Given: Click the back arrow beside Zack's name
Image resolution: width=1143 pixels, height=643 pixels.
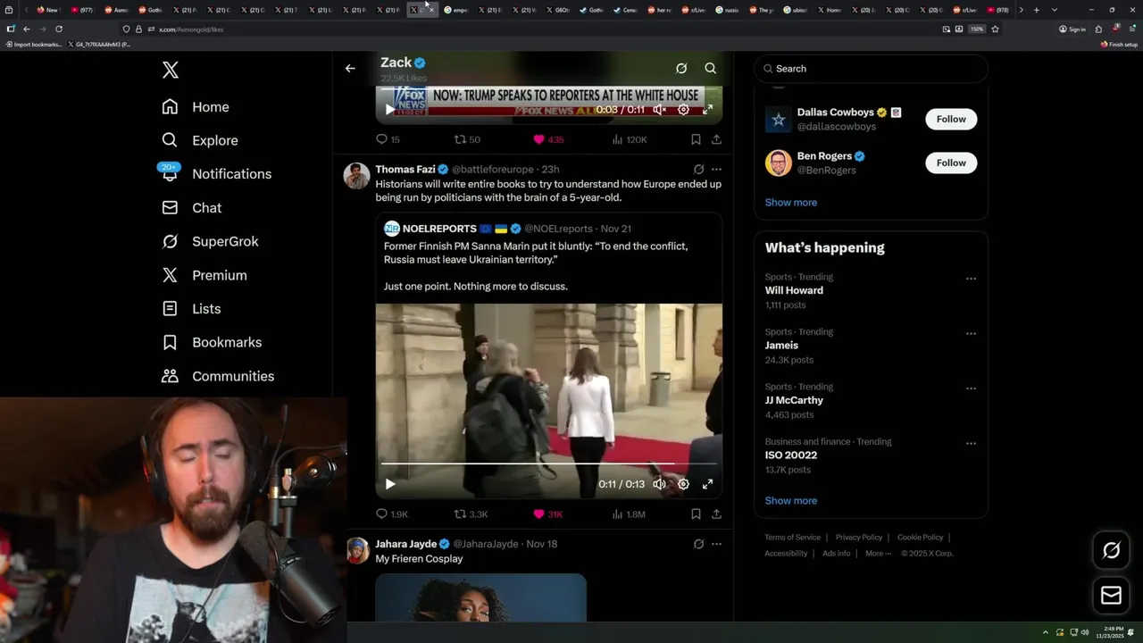Looking at the screenshot, I should 350,68.
